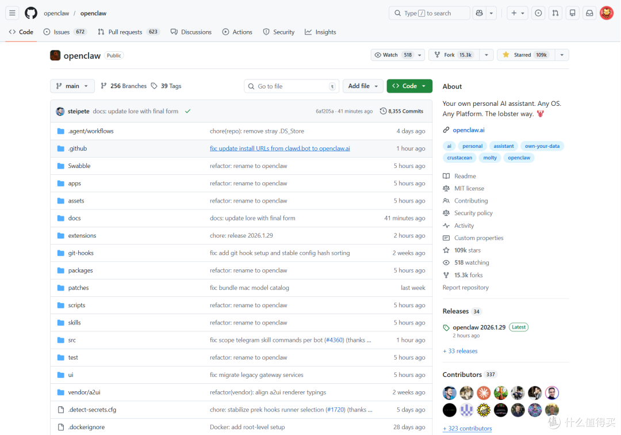Screen dimensions: 621x435
Task: Click the release tag icon beside openclaw 2026.1.29
Action: tap(446, 327)
